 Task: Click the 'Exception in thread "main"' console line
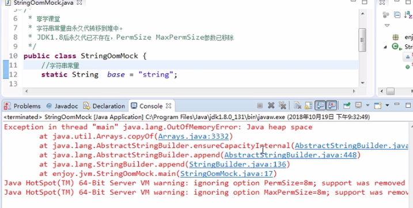pyautogui.click(x=158, y=127)
